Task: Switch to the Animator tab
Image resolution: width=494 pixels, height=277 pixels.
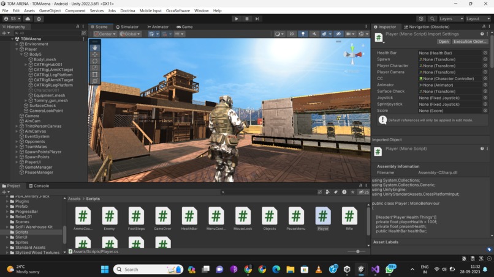Action: pos(158,27)
